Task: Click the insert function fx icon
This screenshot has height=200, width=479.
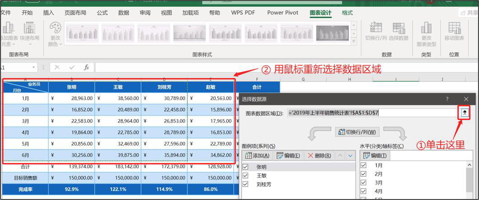Action: point(86,67)
